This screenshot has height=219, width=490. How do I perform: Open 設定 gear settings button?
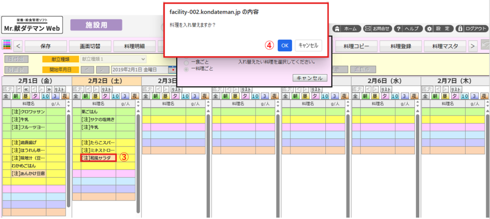pos(438,28)
